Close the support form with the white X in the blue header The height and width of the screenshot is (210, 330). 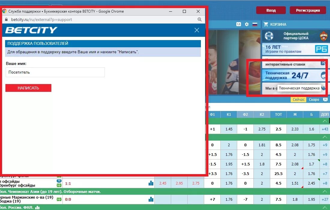tap(197, 30)
